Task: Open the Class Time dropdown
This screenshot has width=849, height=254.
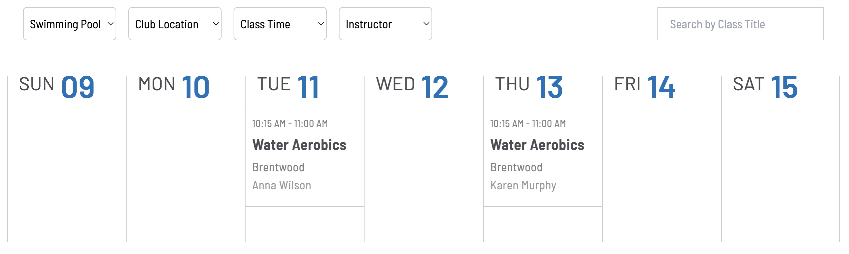Action: point(280,24)
